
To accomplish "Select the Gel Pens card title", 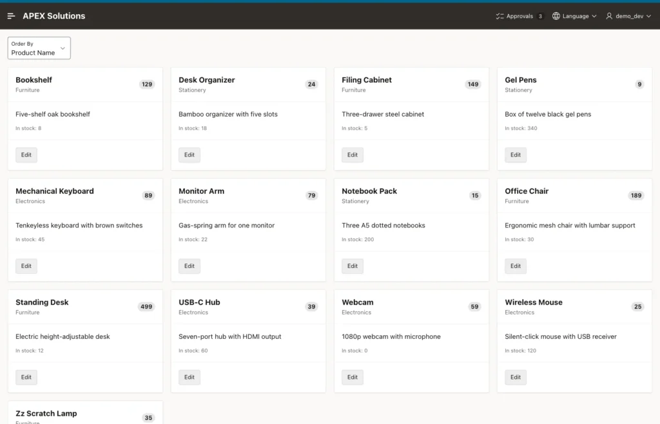I will click(x=521, y=80).
